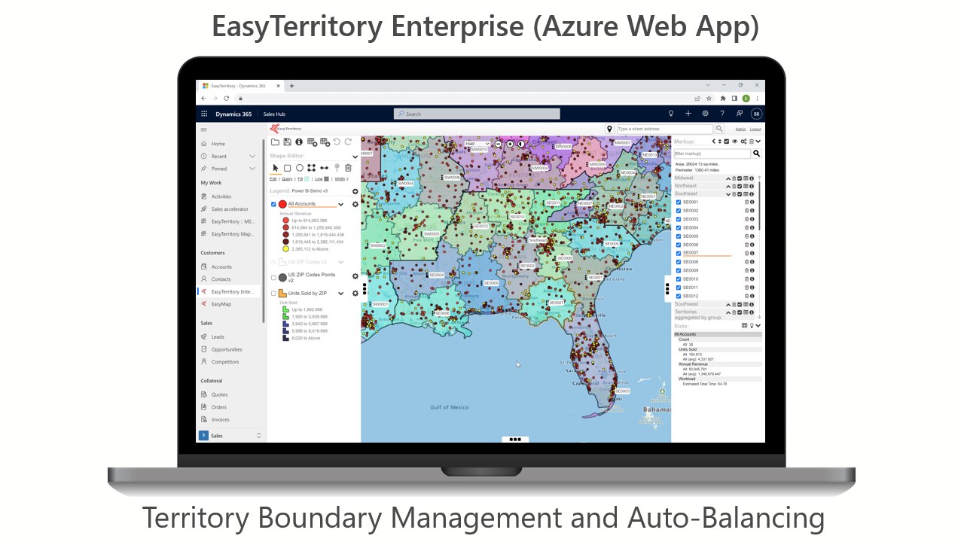Expand the Recent menu in sidebar
Image resolution: width=964 pixels, height=542 pixels.
pos(252,156)
